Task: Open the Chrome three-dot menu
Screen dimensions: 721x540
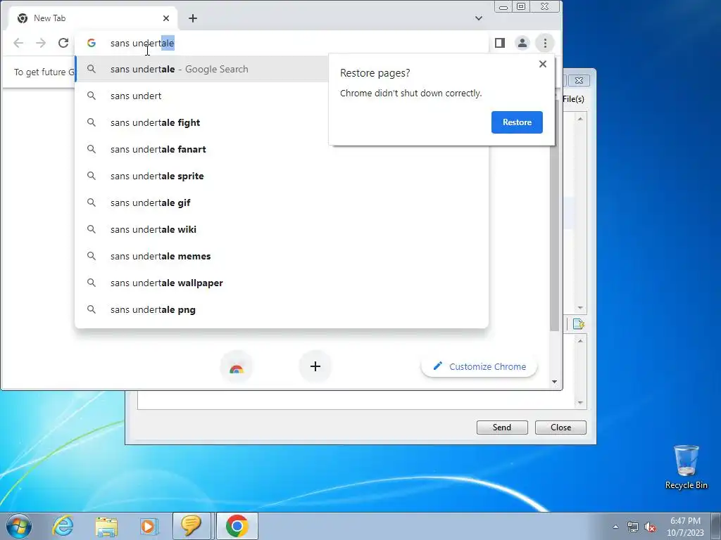Action: pyautogui.click(x=545, y=43)
